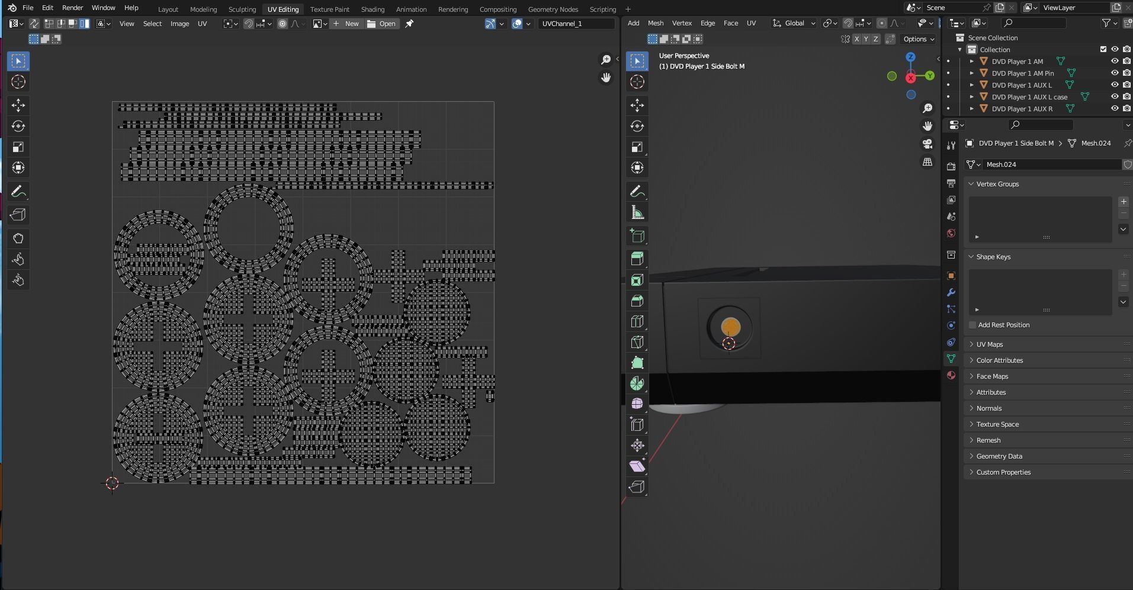Screen dimensions: 1133x590
Task: Open the Global transform orientation dropdown
Action: click(794, 24)
